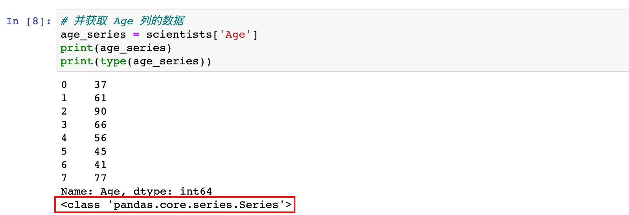Click output row with value 41
Image resolution: width=629 pixels, height=215 pixels.
click(84, 165)
